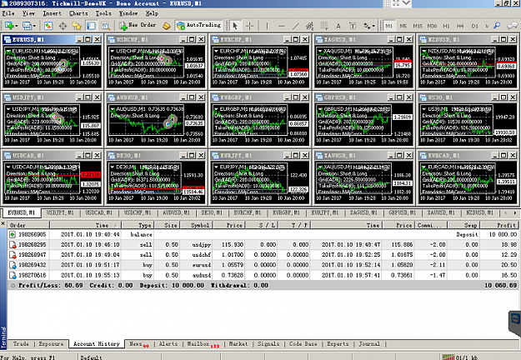The image size is (521, 360).
Task: Select the Equidistant Channel tool
Action: [x=309, y=26]
